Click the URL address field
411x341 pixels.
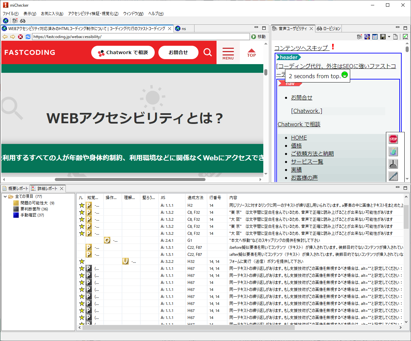[x=140, y=37]
